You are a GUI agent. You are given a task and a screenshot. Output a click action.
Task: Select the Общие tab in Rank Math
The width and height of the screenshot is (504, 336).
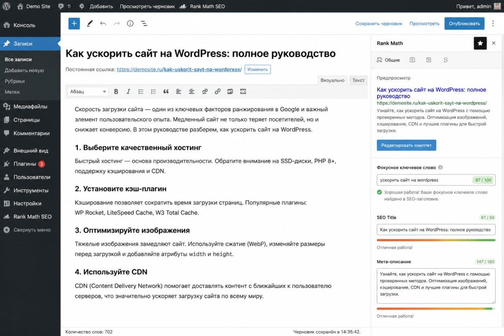[388, 60]
